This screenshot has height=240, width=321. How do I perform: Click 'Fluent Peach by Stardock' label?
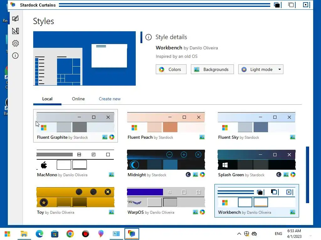click(150, 137)
